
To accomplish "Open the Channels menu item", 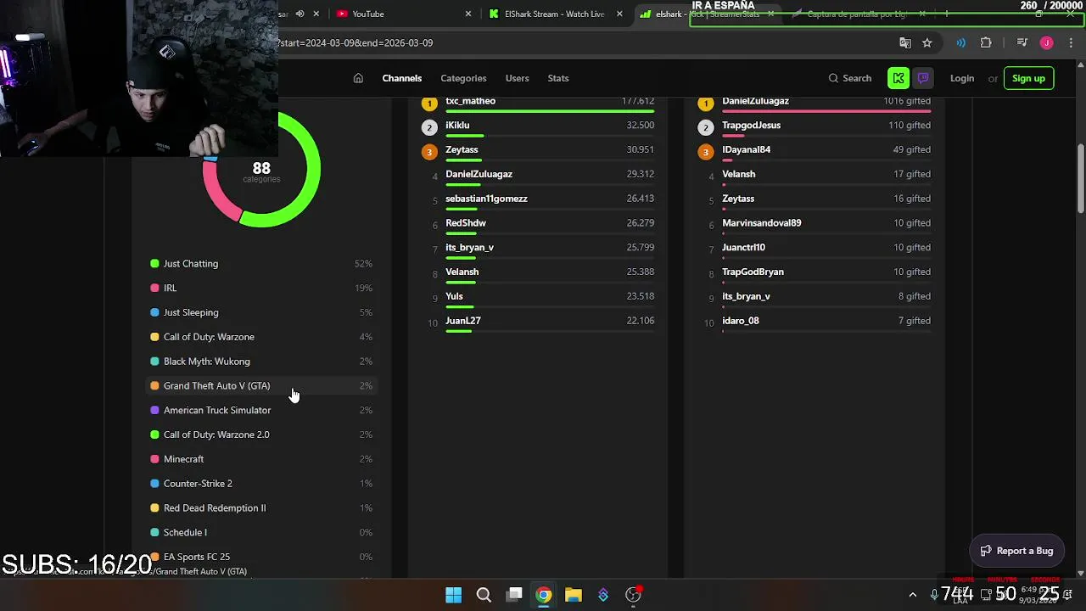I will coord(401,78).
